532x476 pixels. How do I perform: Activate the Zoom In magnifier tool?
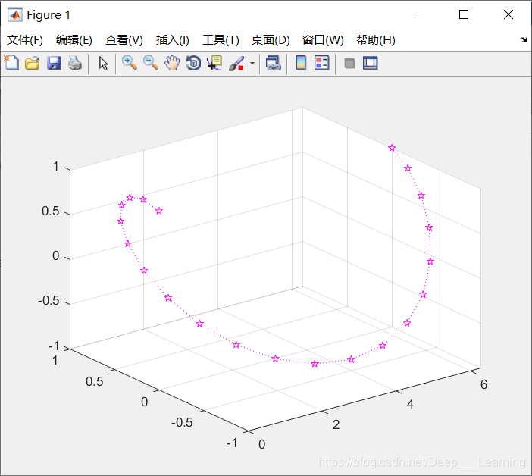tap(130, 63)
